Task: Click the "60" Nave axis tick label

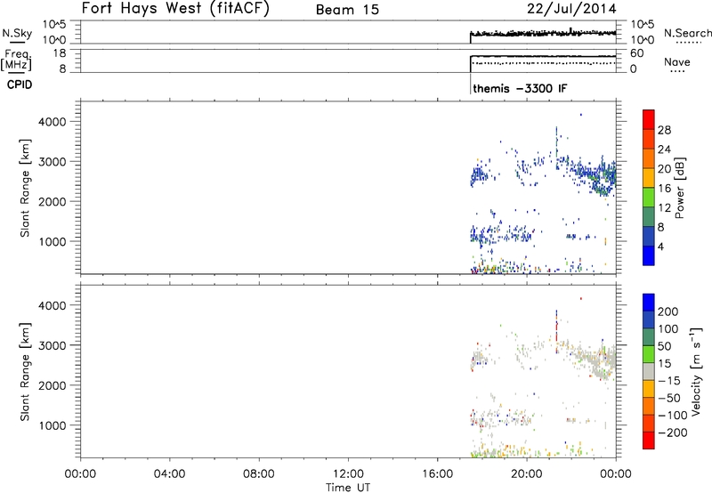Action: coord(636,53)
